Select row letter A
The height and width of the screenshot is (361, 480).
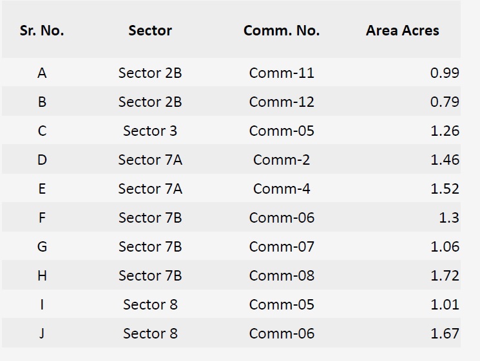point(42,73)
